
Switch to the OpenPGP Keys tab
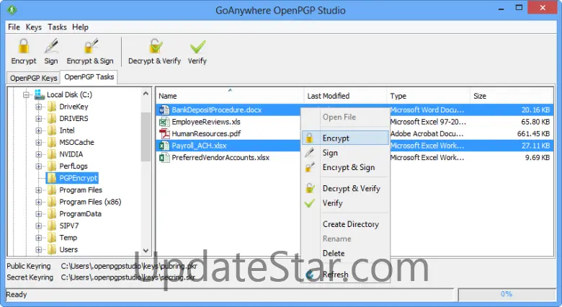coord(34,78)
